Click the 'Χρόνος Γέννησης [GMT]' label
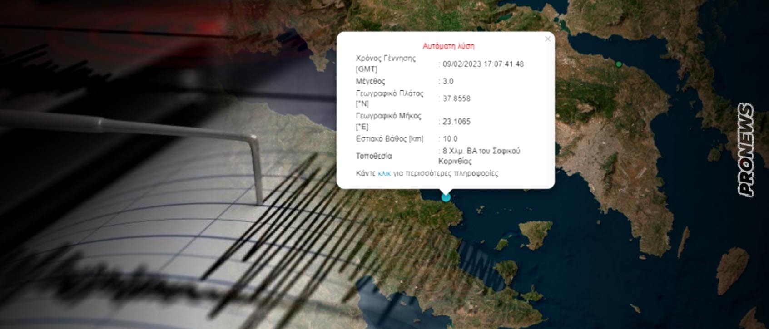Viewport: 769px width, 329px height. click(385, 64)
